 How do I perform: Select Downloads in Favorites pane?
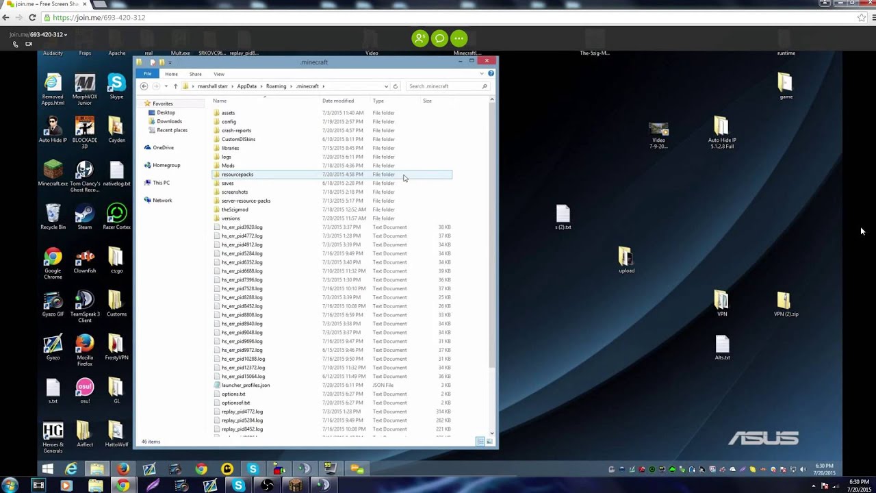(169, 121)
